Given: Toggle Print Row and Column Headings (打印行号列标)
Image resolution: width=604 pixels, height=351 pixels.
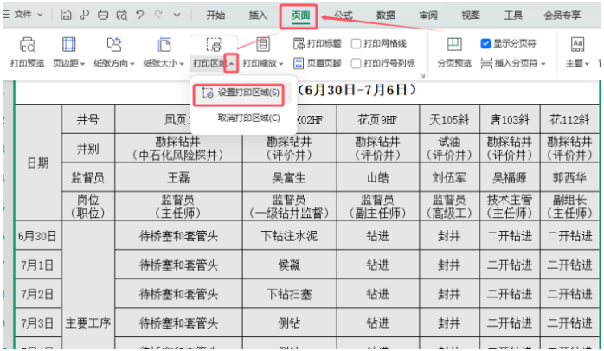Looking at the screenshot, I should (x=356, y=62).
